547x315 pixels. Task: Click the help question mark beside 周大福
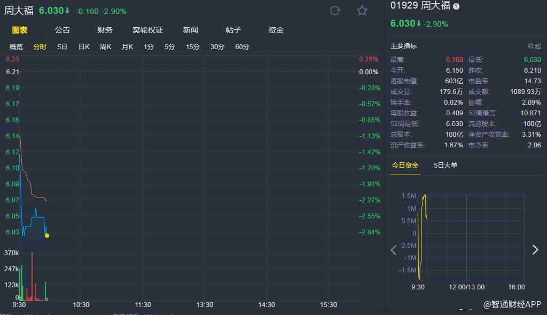[x=456, y=6]
